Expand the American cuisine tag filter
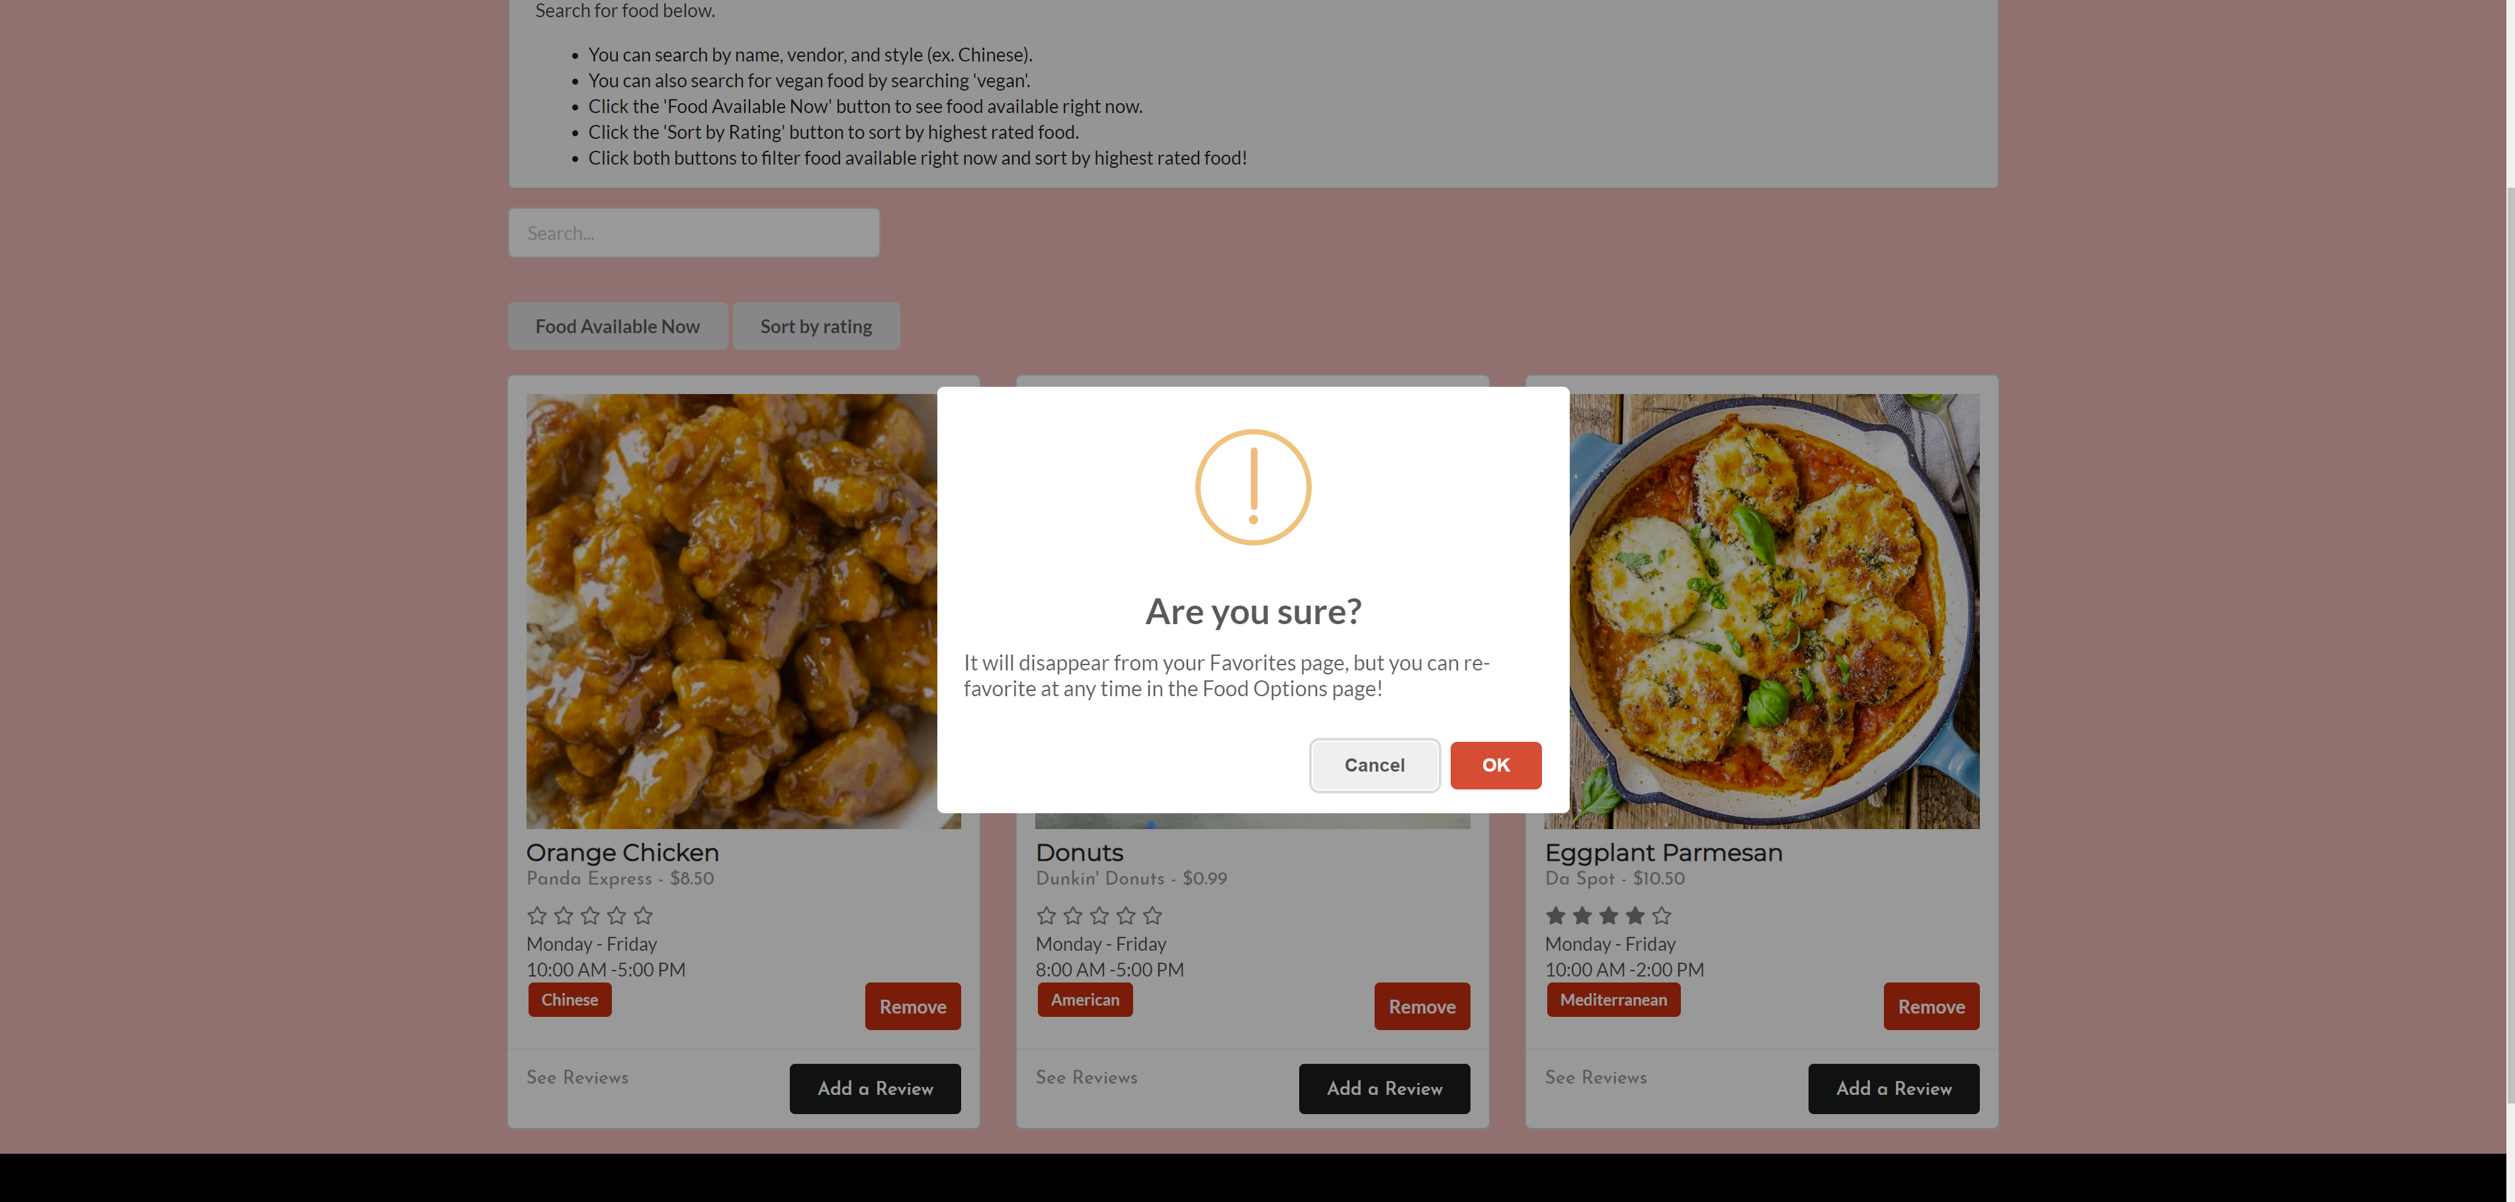 pyautogui.click(x=1084, y=998)
